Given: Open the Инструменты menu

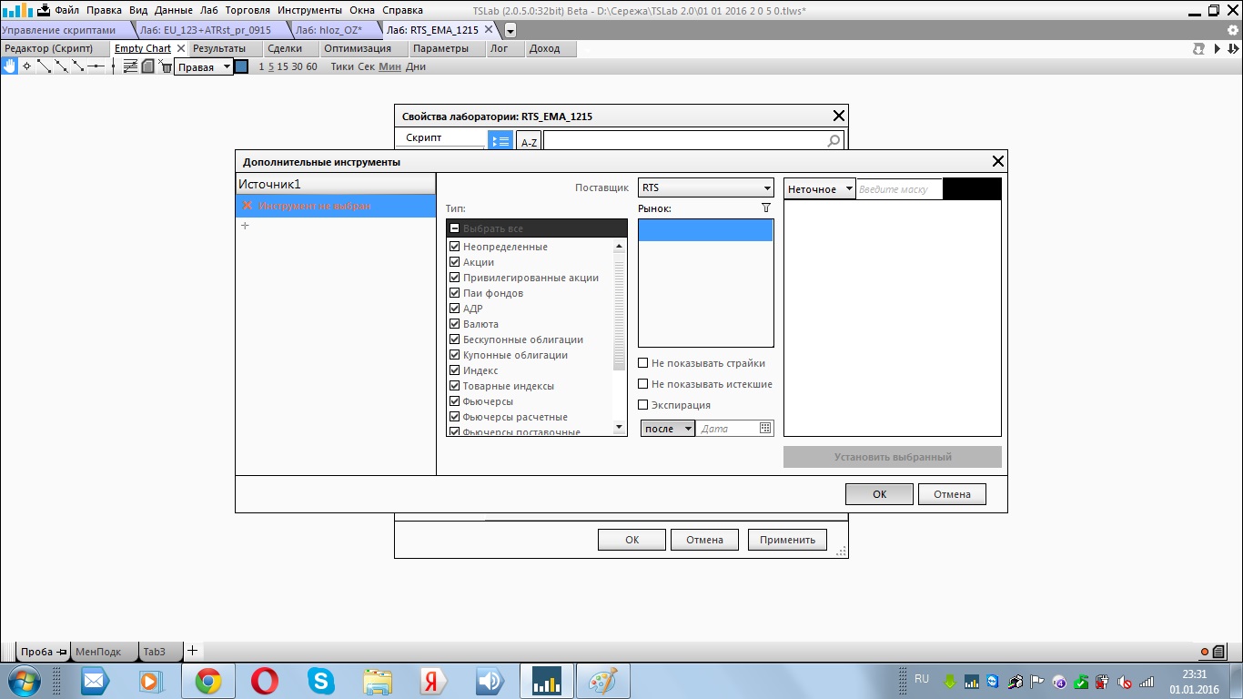Looking at the screenshot, I should pos(310,10).
